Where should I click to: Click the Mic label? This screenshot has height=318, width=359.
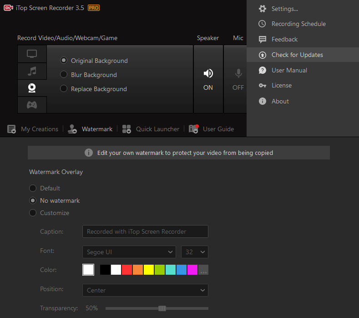(238, 38)
